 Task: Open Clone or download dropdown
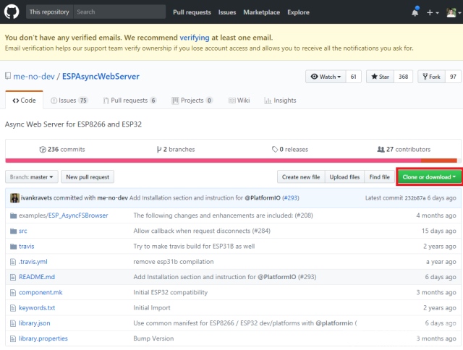429,176
